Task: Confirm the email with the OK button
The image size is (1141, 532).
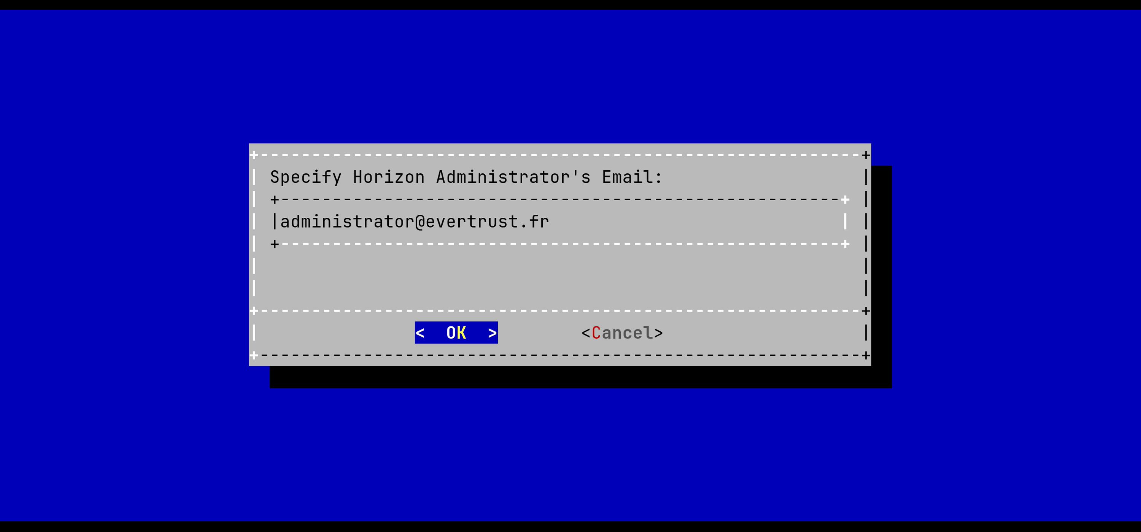Action: pos(456,332)
